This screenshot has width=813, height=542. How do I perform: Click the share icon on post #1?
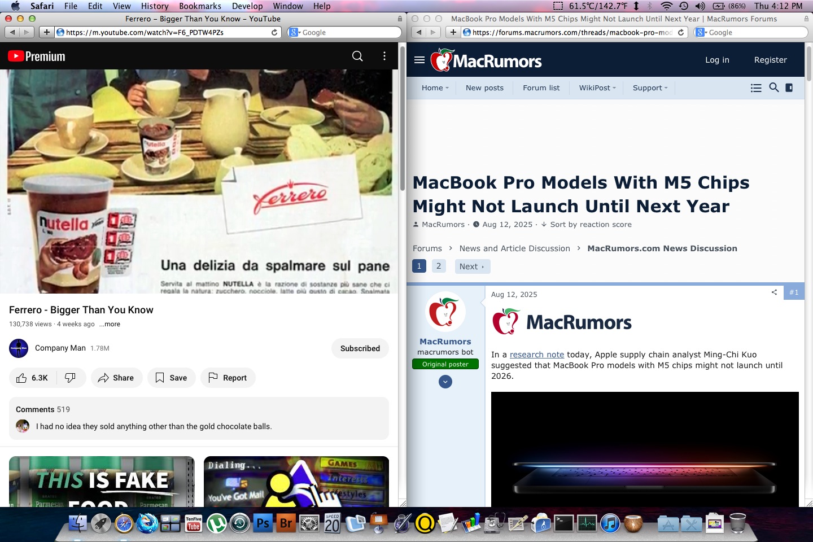coord(774,292)
